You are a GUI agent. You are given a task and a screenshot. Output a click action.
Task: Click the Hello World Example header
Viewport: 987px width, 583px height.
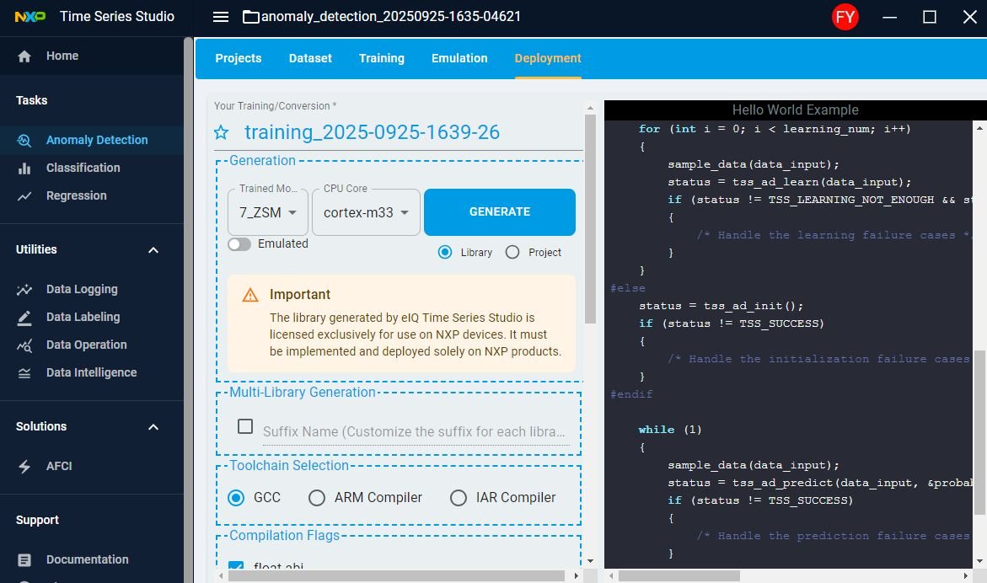tap(795, 110)
